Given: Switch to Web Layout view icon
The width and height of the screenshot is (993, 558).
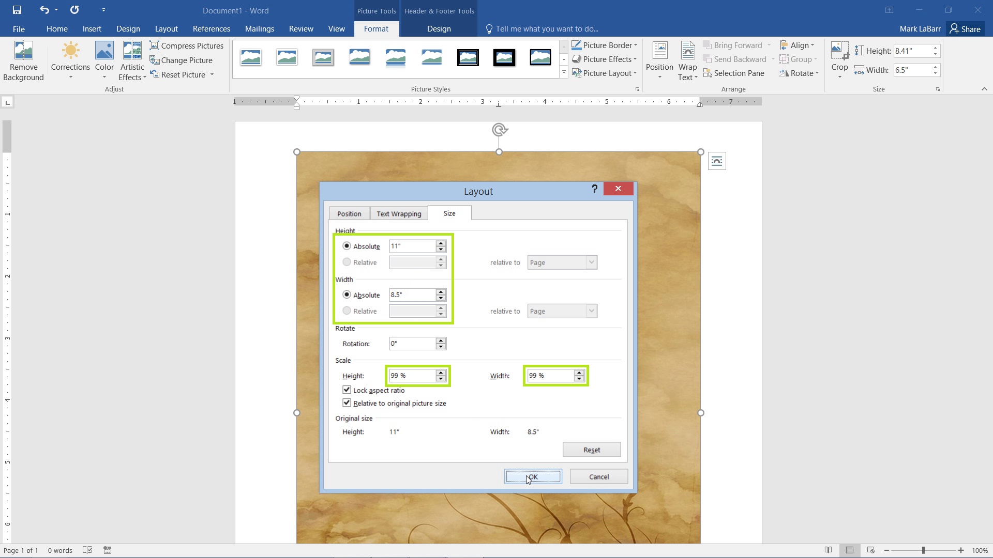Looking at the screenshot, I should point(871,550).
